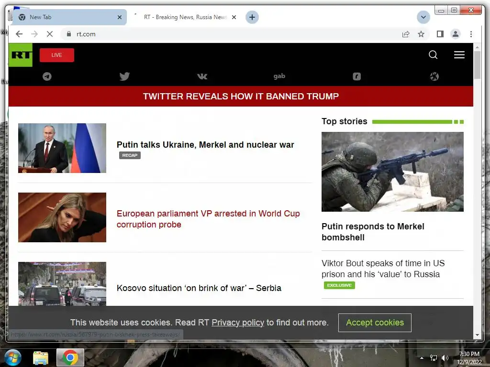Image resolution: width=490 pixels, height=367 pixels.
Task: Open the Chrome profile avatar
Action: tap(456, 34)
